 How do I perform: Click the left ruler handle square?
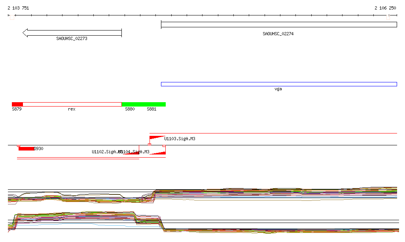pyautogui.click(x=12, y=17)
